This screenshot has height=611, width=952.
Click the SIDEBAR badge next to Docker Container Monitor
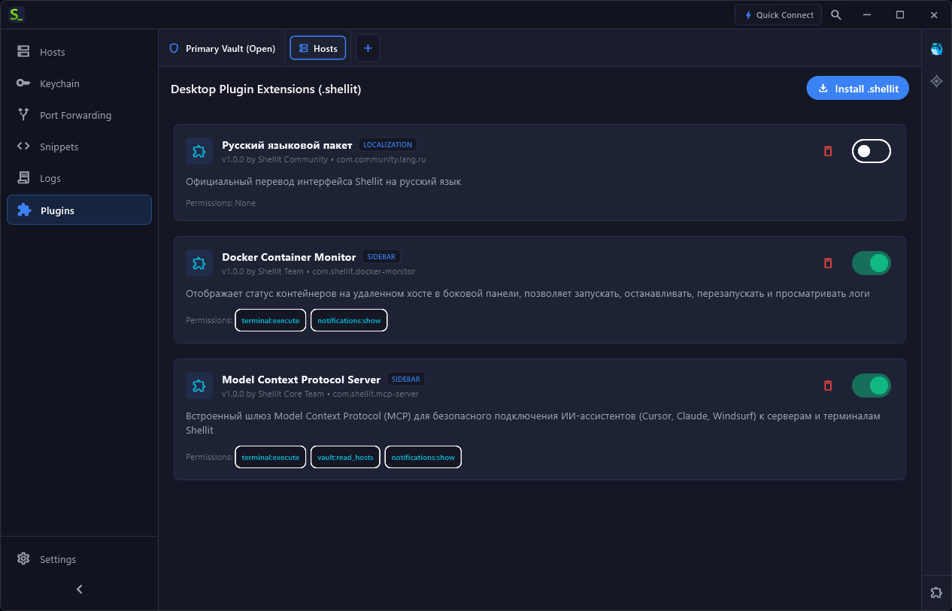(x=381, y=256)
